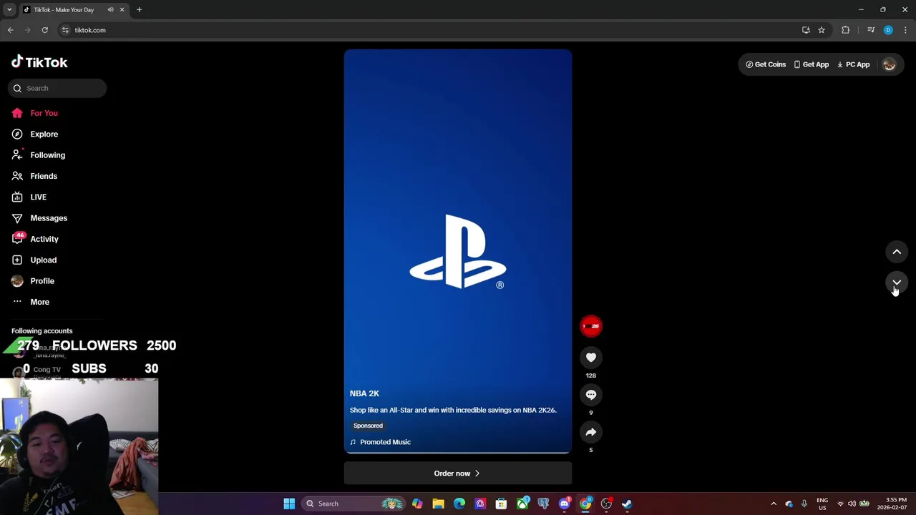Click the tiktok.com address bar

coord(429,30)
